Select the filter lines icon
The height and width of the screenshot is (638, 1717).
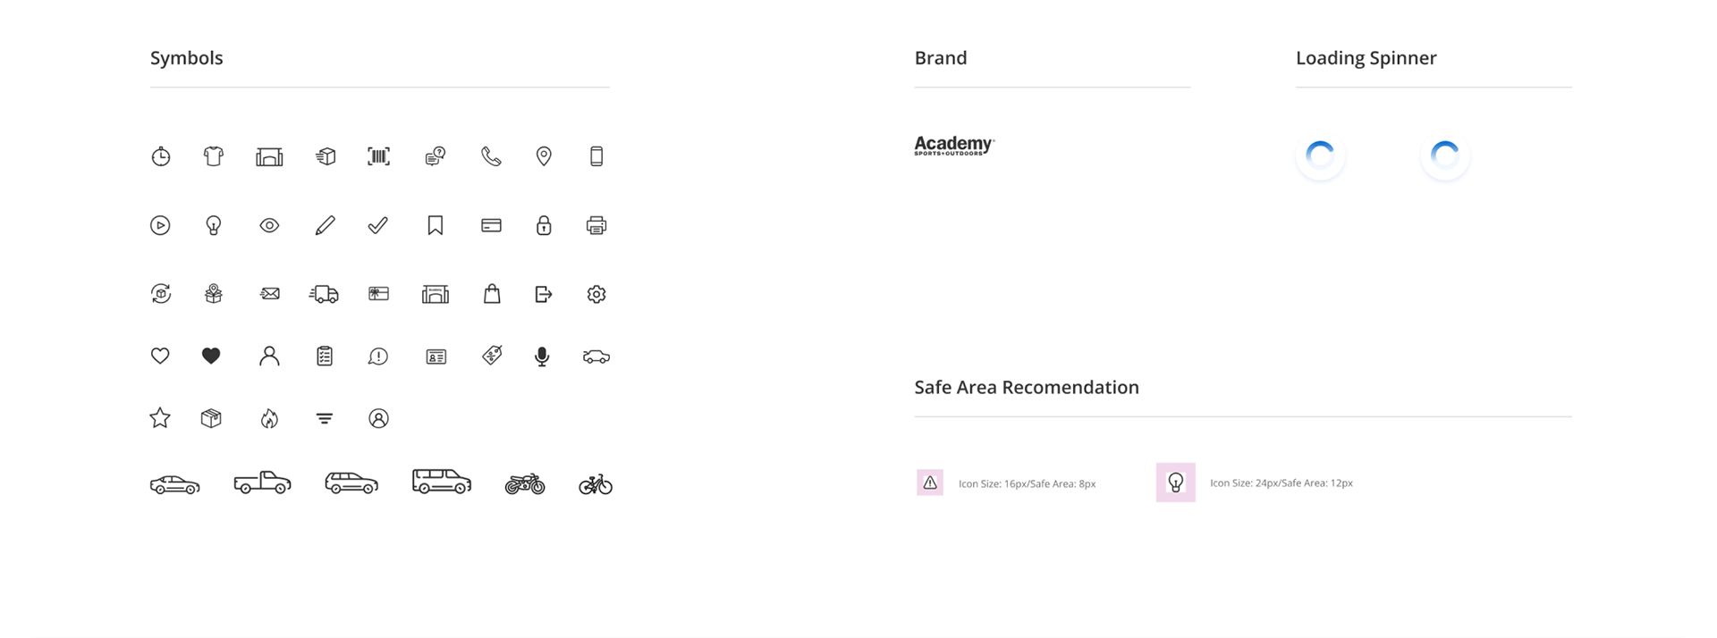coord(325,418)
